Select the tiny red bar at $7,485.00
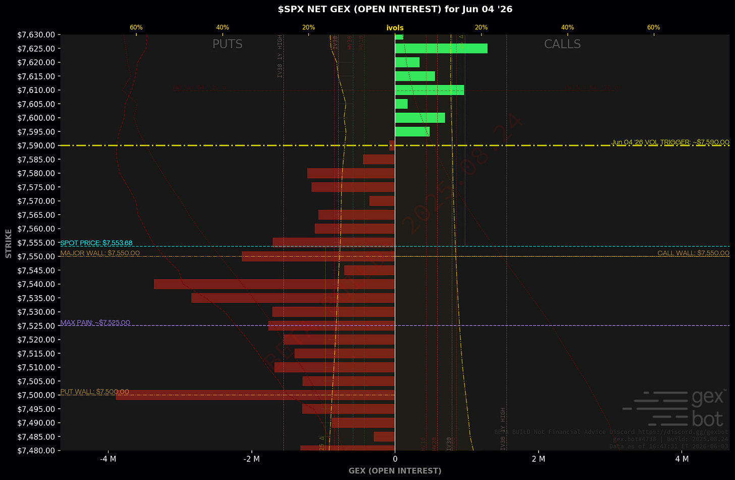 click(384, 437)
